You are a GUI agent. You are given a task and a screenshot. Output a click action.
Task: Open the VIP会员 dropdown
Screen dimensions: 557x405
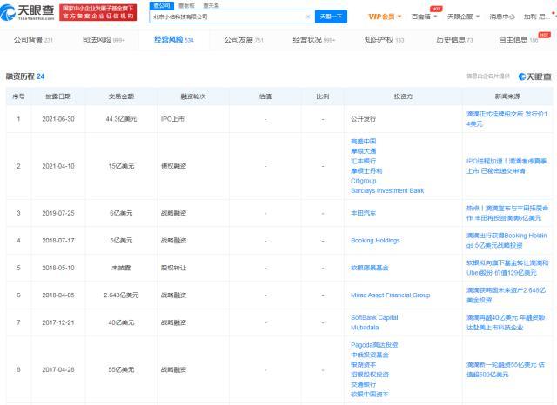pos(385,17)
